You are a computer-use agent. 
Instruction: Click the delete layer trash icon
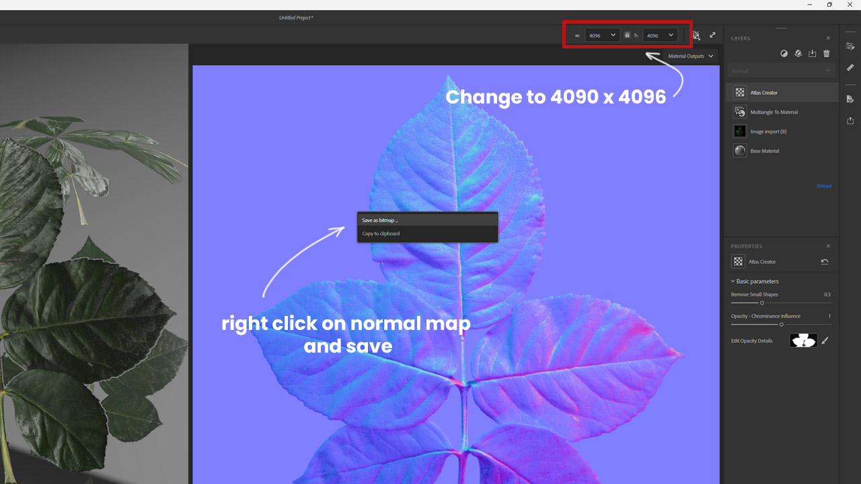[827, 54]
